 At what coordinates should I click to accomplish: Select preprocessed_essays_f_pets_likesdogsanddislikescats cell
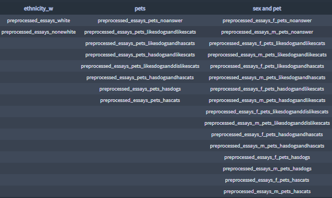pos(267,112)
